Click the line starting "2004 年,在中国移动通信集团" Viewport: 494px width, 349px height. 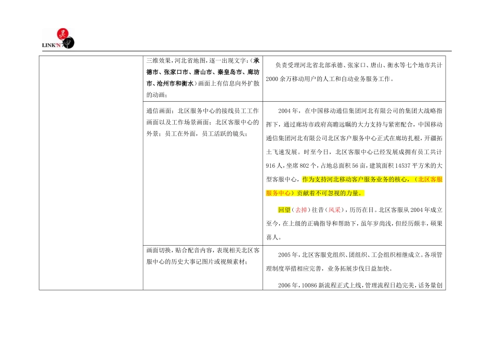click(x=360, y=111)
